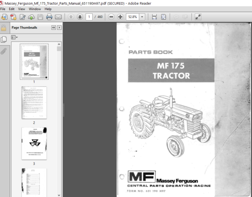Zoom out with minus button
Screen dimensions: 252x197
pos(111,17)
